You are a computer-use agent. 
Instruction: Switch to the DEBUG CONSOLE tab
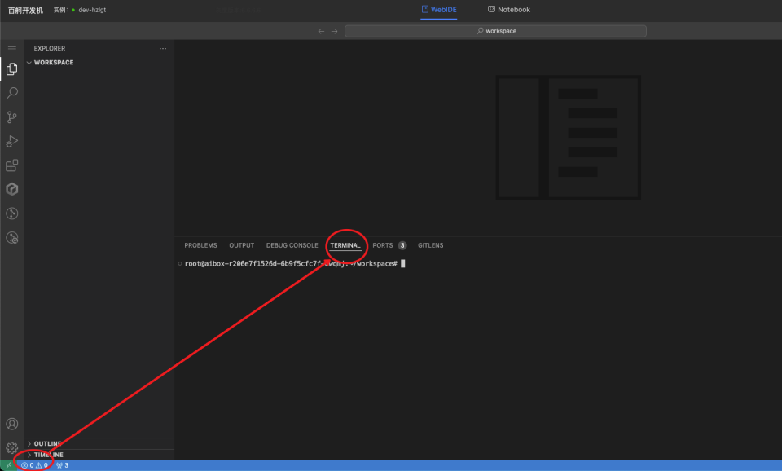[292, 245]
